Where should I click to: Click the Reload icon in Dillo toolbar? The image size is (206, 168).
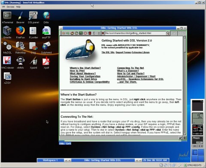(76, 33)
